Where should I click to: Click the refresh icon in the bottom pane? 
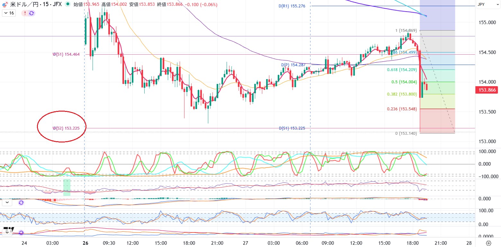[21, 233]
